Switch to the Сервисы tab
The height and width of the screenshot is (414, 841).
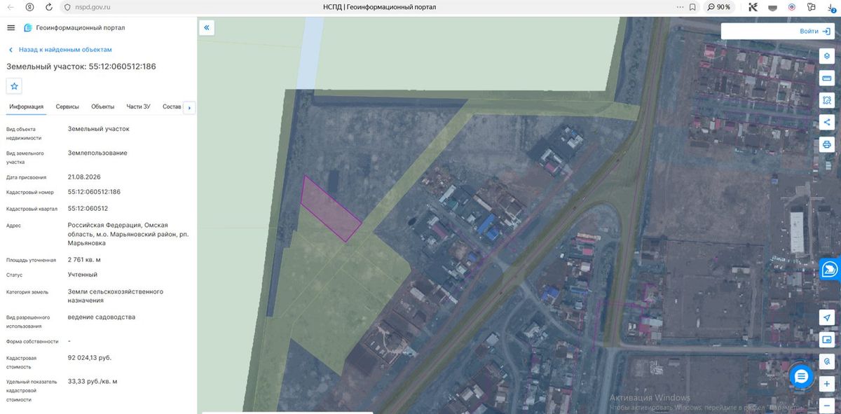coord(67,106)
